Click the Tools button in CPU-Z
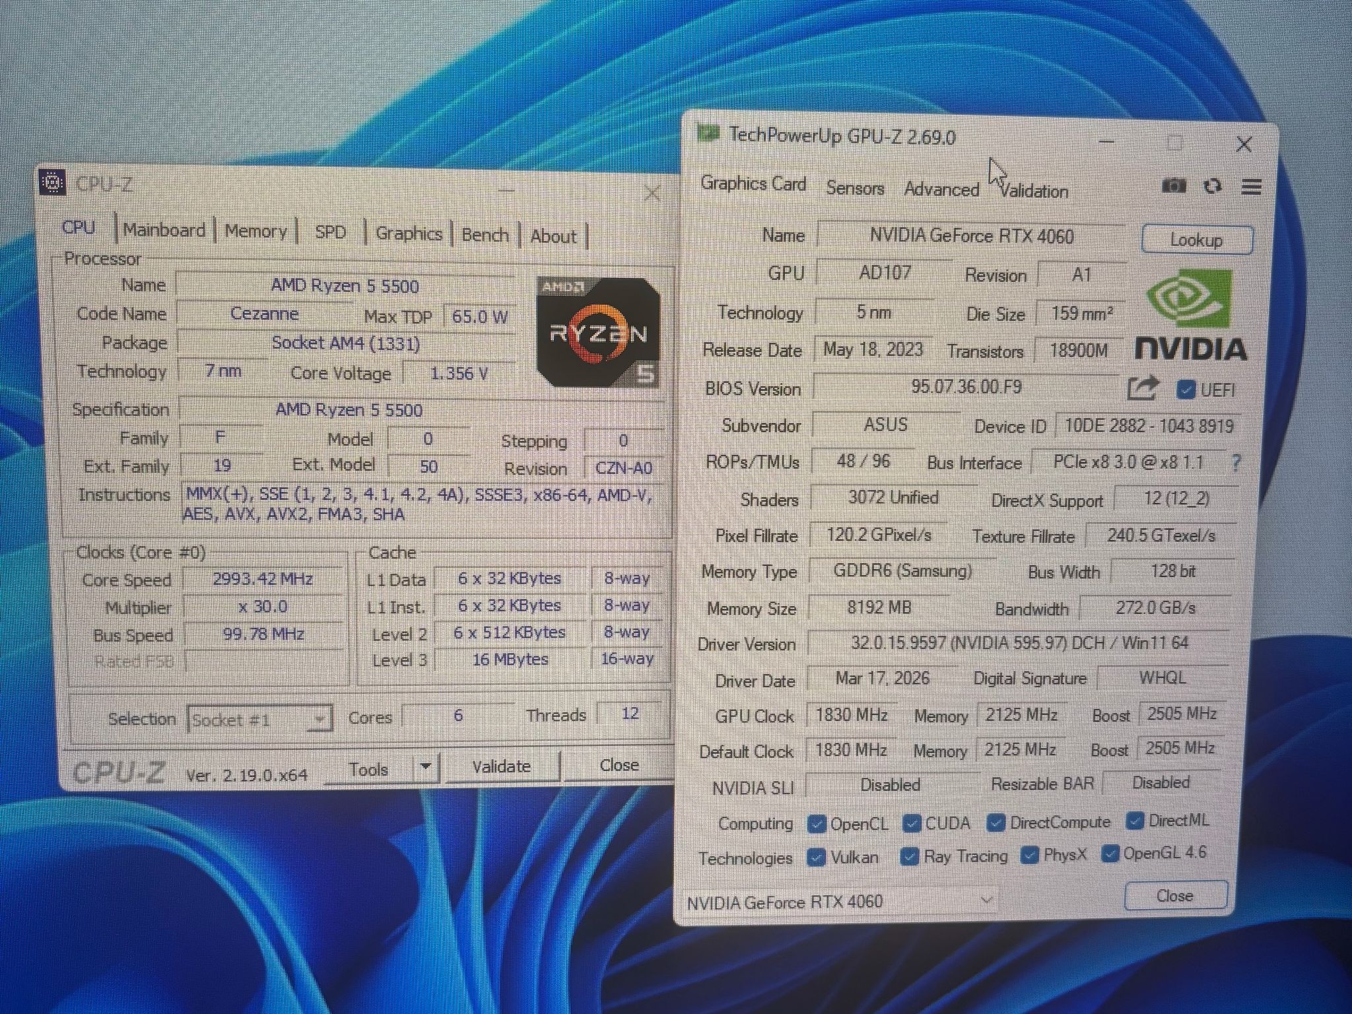 [x=368, y=769]
